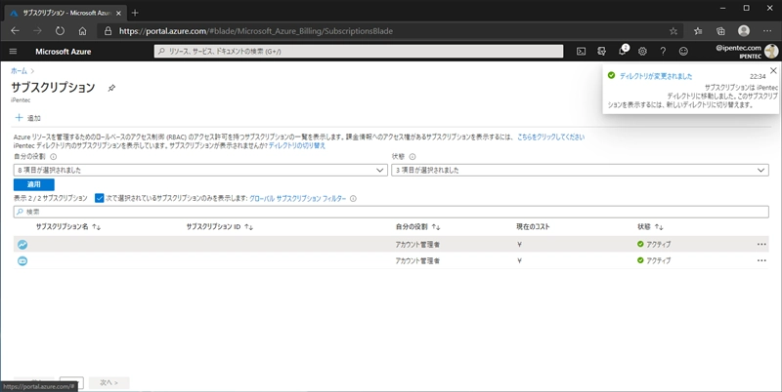Click the browser address bar URL

click(x=256, y=31)
